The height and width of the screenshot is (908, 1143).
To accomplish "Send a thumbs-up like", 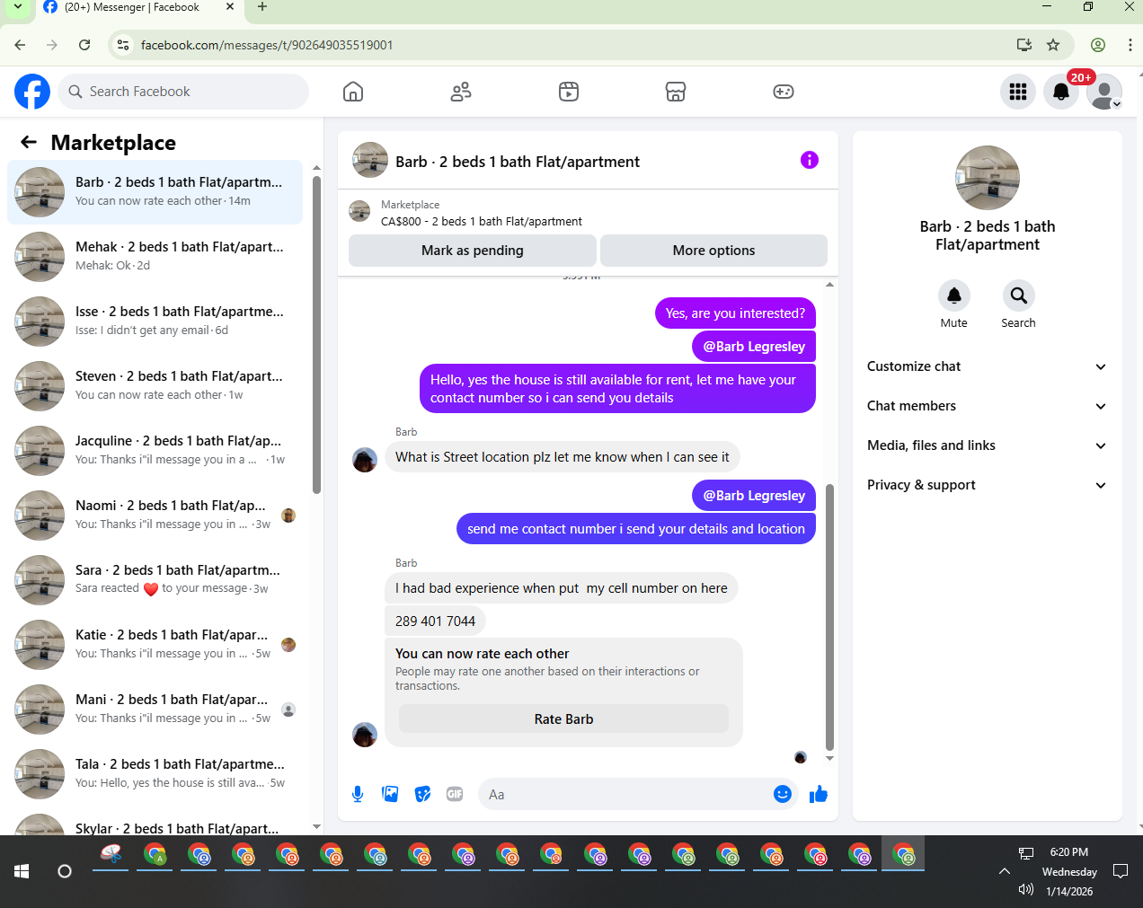I will coord(819,794).
